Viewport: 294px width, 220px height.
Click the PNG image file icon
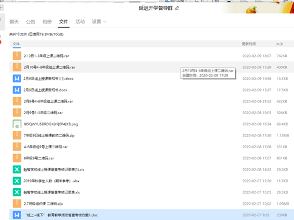pos(17,124)
